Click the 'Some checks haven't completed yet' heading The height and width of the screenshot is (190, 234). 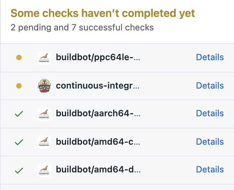[x=103, y=14]
